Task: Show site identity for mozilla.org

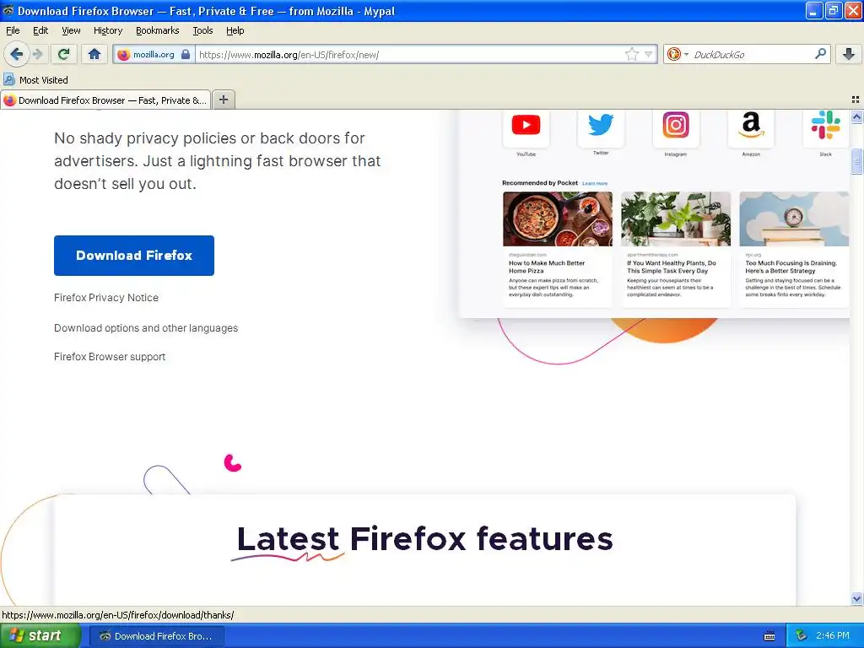Action: [154, 55]
